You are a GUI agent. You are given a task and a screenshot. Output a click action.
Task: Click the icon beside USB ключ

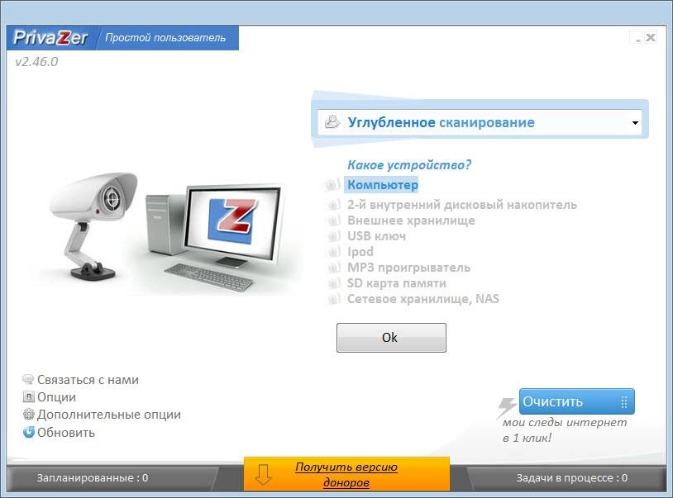[333, 236]
